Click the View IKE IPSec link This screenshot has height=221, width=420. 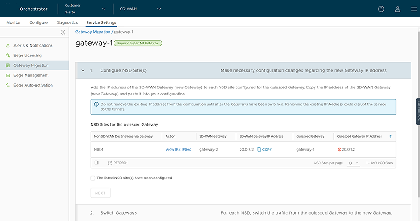[178, 149]
